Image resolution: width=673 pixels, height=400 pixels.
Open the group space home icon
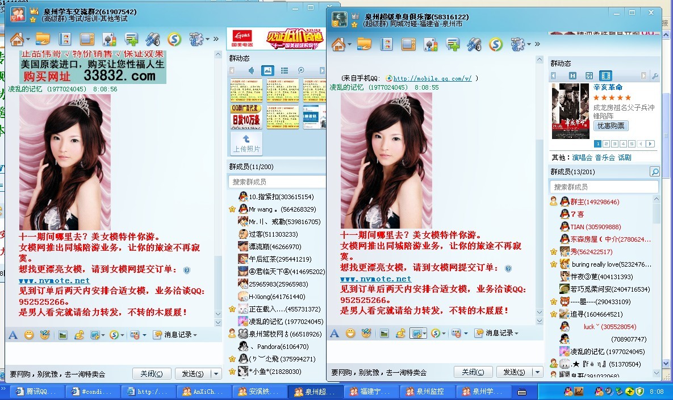coord(340,43)
